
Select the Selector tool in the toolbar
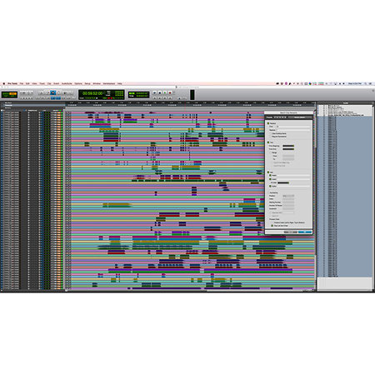click(x=52, y=92)
